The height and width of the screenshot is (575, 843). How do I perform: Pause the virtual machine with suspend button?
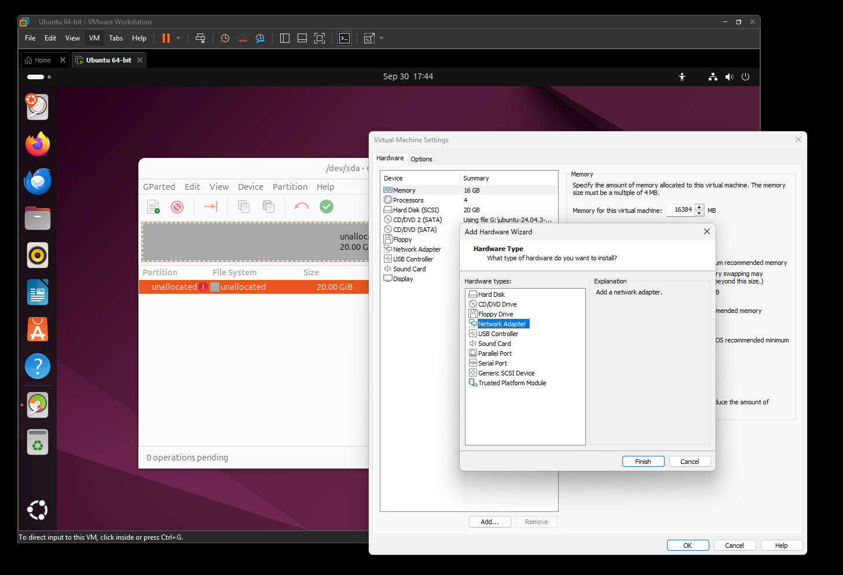(166, 38)
